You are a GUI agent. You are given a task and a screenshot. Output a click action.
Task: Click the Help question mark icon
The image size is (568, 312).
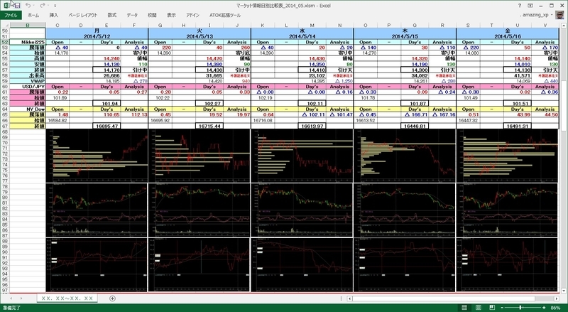[x=520, y=6]
